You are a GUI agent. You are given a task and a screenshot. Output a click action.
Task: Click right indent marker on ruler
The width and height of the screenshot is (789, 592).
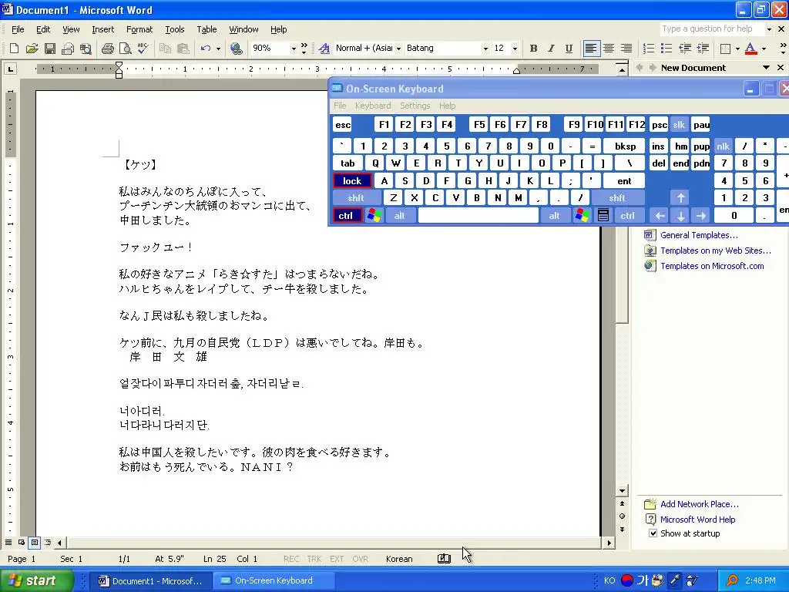coord(516,71)
